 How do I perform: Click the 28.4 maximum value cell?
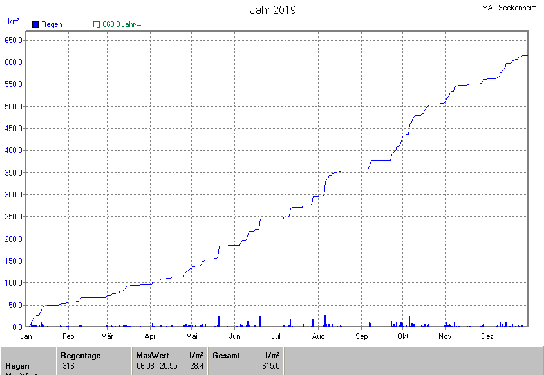(197, 366)
